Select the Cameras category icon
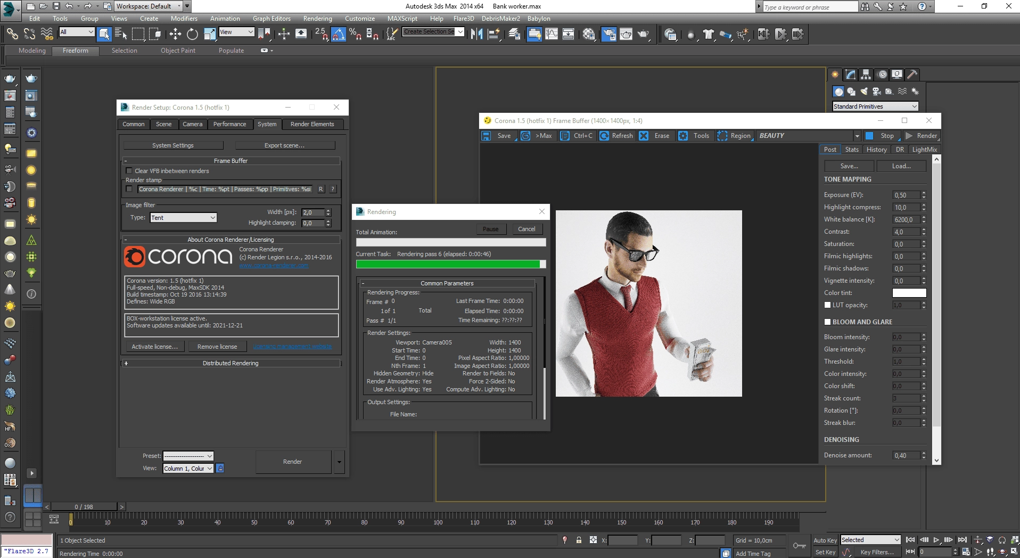1020x558 pixels. [x=877, y=92]
